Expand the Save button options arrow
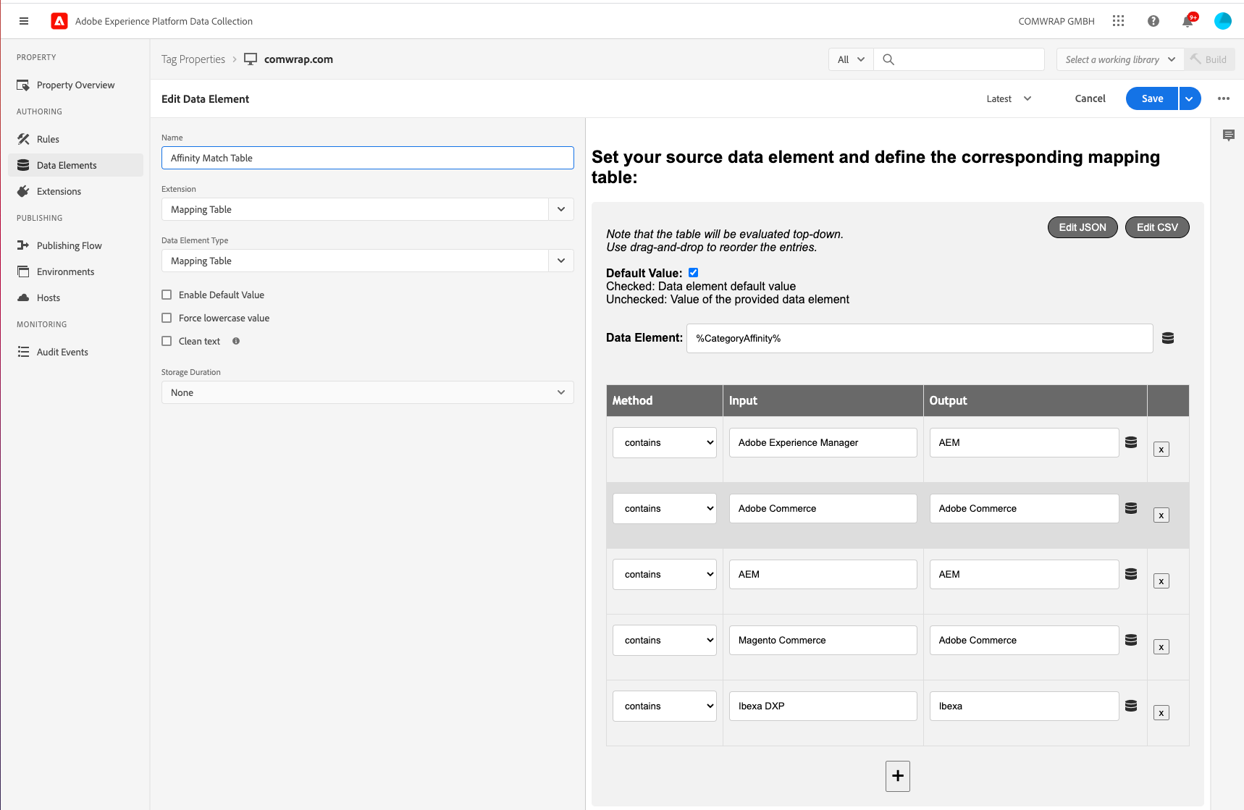The width and height of the screenshot is (1244, 810). pos(1190,98)
